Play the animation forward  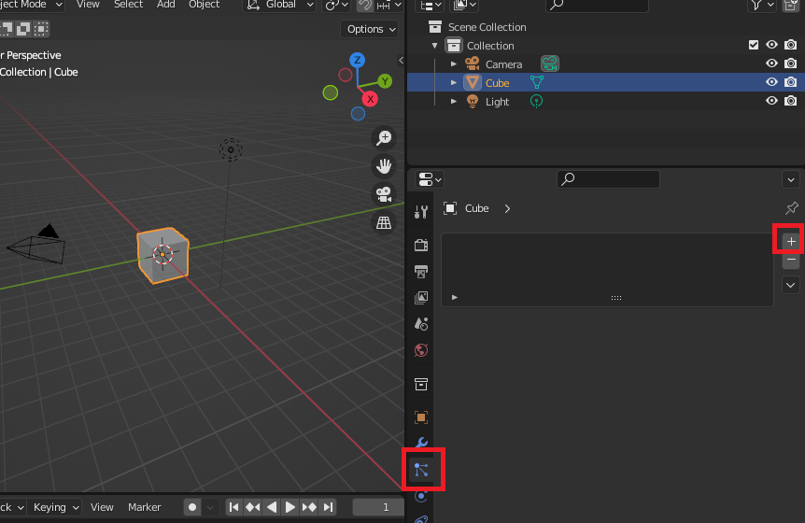click(290, 507)
